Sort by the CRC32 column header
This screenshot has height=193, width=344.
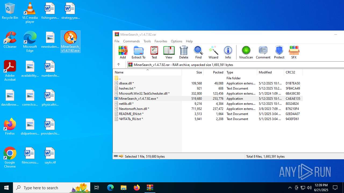coord(293,72)
